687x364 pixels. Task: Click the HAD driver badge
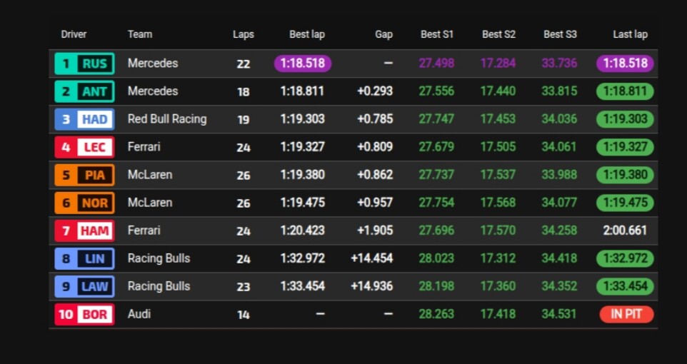click(84, 119)
